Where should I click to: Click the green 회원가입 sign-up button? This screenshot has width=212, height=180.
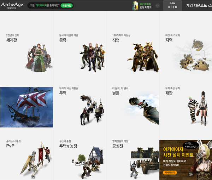67,6
